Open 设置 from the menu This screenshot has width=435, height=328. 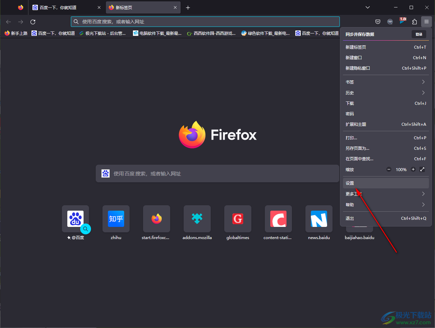point(386,183)
